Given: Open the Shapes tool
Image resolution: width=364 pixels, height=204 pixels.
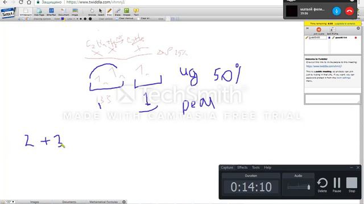Looking at the screenshot, I should tap(126, 12).
